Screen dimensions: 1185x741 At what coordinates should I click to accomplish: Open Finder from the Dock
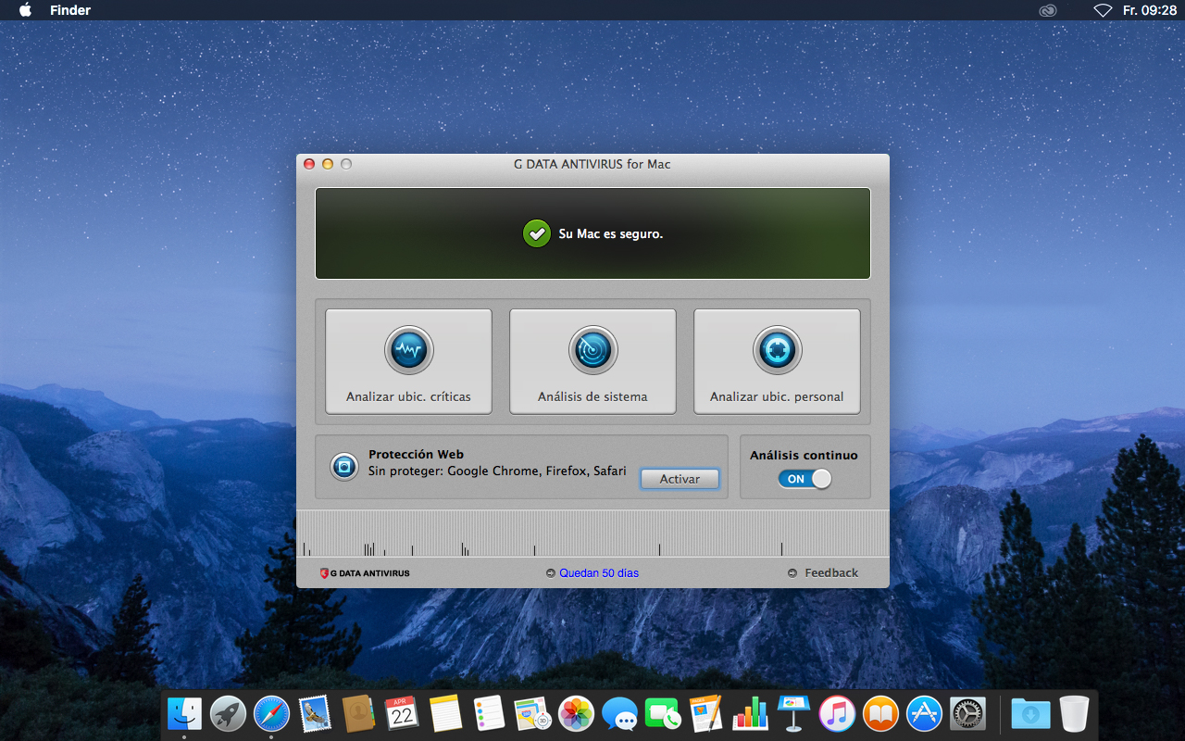click(184, 713)
